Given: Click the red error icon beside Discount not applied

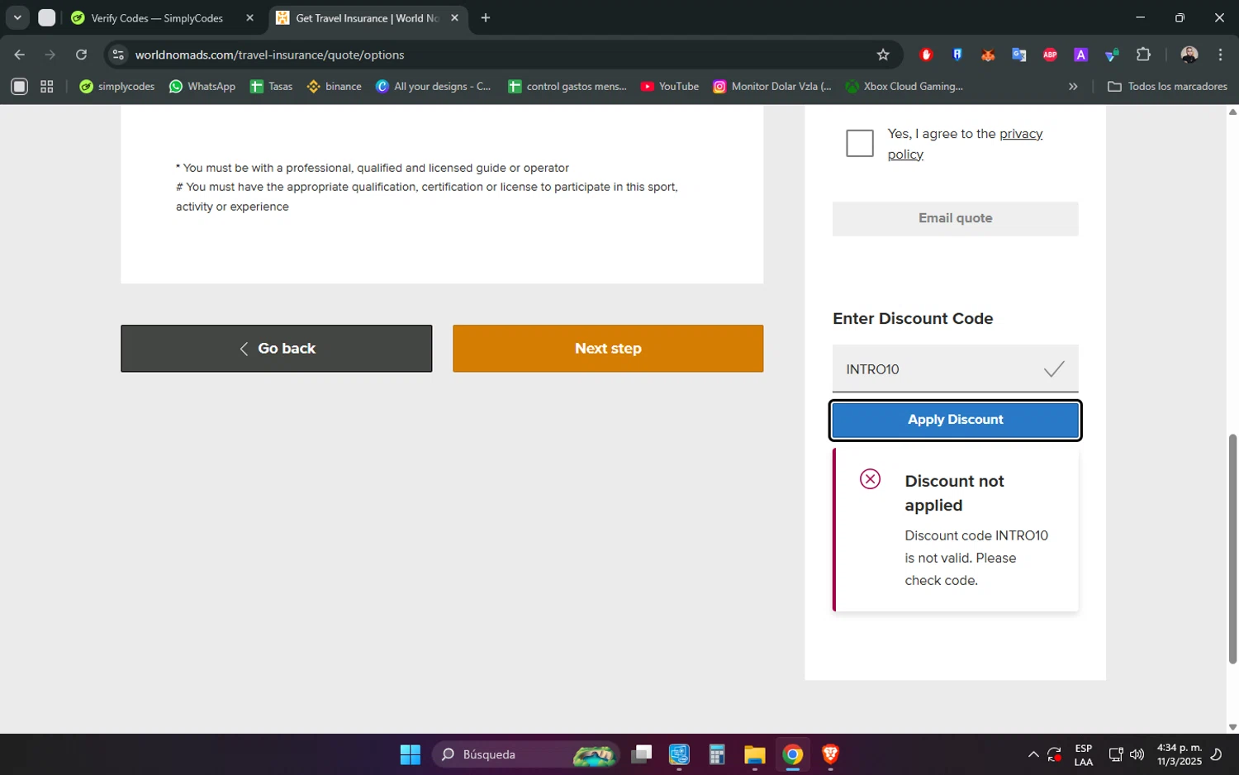Looking at the screenshot, I should click(x=870, y=479).
